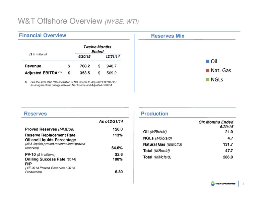Select proved reserves value 120.0
The image size is (260, 201).
(x=118, y=129)
